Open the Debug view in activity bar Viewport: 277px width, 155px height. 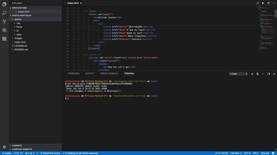point(4,30)
